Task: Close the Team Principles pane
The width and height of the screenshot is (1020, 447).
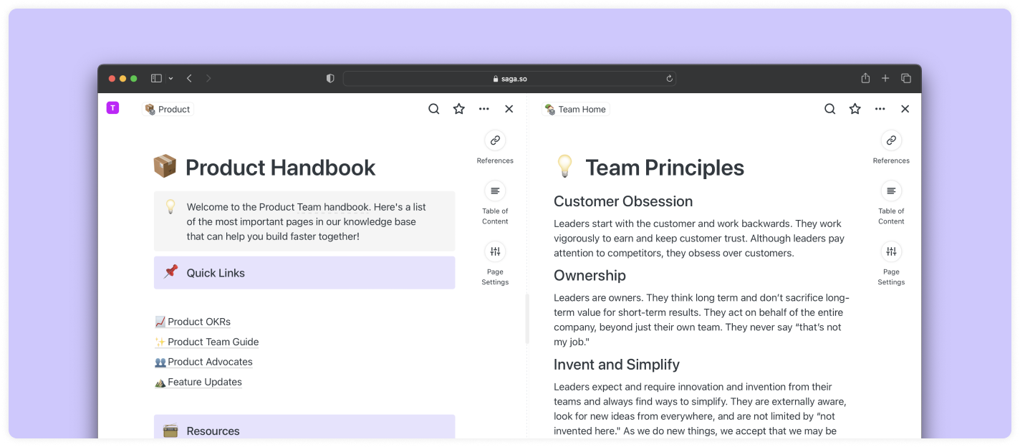Action: tap(905, 109)
